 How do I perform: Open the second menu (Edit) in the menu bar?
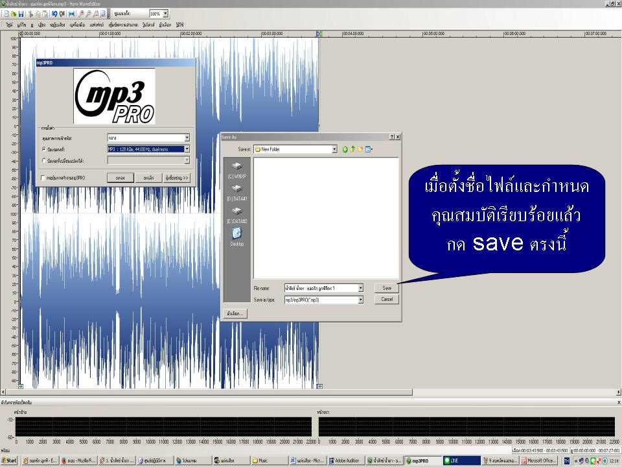pyautogui.click(x=22, y=25)
